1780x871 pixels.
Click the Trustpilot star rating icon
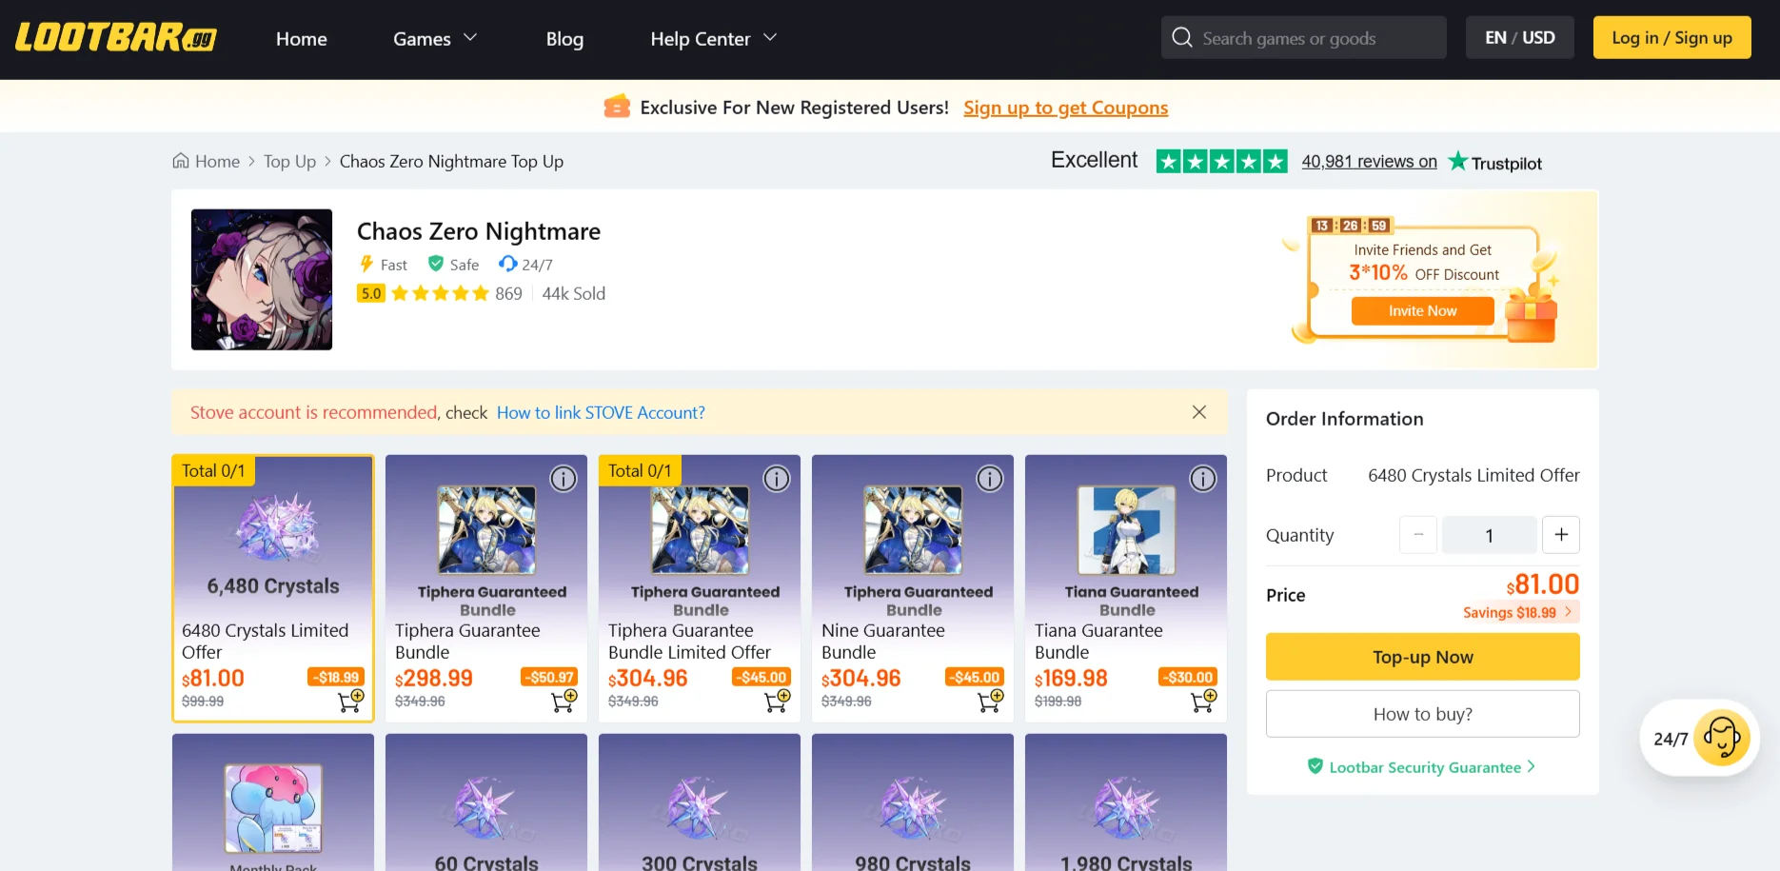tap(1221, 161)
